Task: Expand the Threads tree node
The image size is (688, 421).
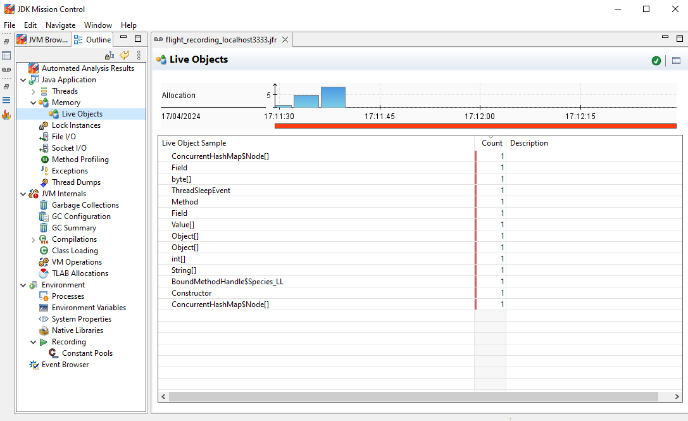Action: 34,91
